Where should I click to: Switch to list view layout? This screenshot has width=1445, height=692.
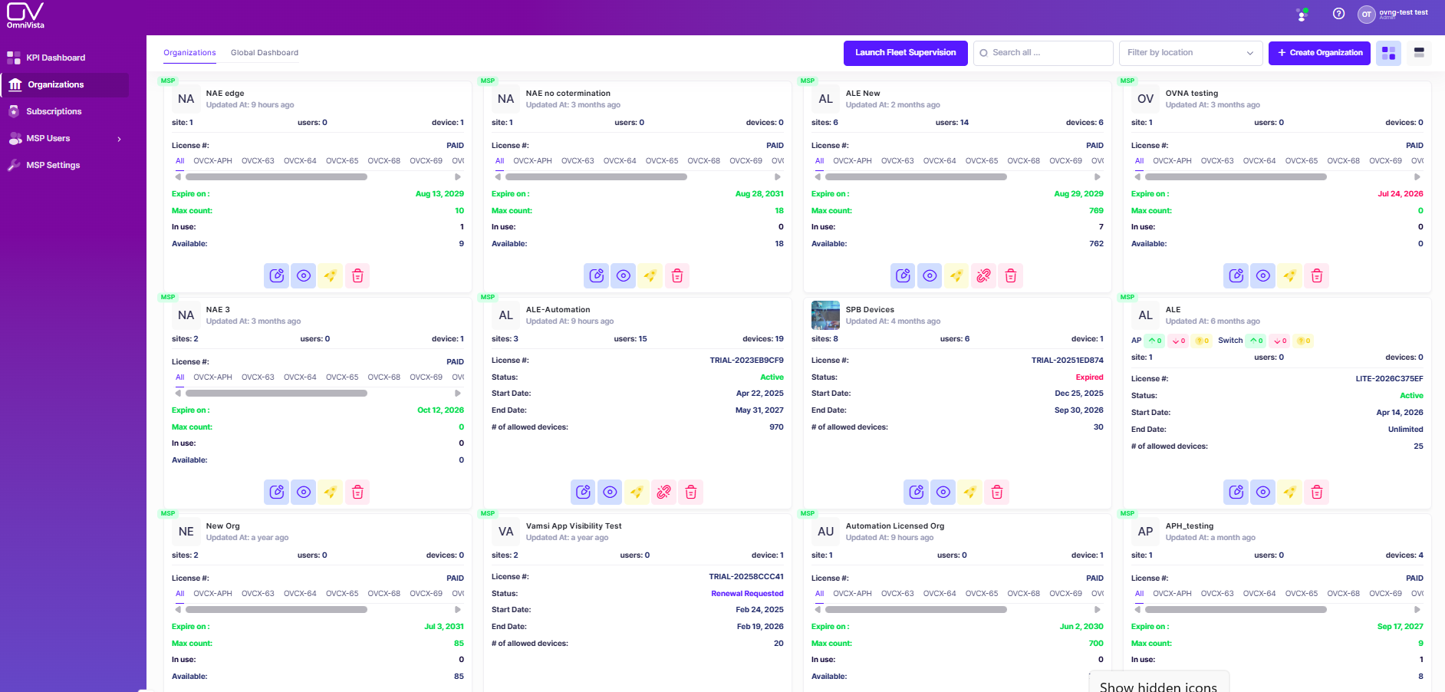1419,53
